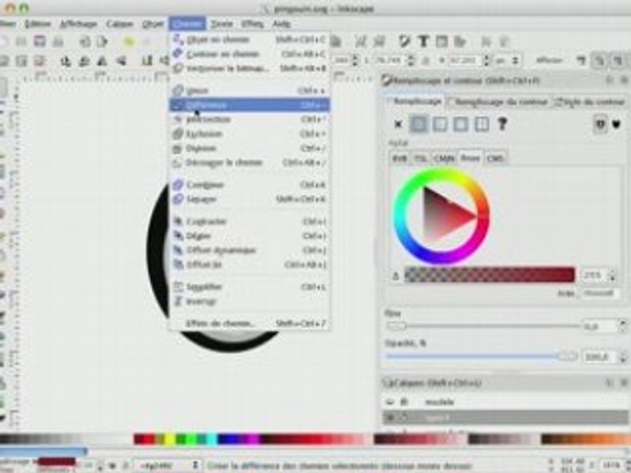Select unset paint question mark icon
The height and width of the screenshot is (473, 631).
pyautogui.click(x=502, y=124)
